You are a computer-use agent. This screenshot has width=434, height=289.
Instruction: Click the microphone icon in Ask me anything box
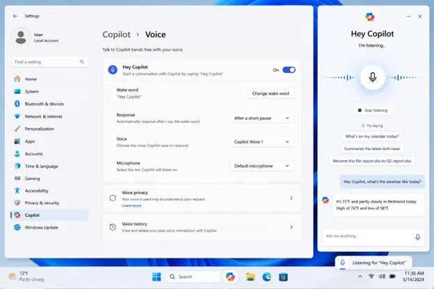[418, 237]
